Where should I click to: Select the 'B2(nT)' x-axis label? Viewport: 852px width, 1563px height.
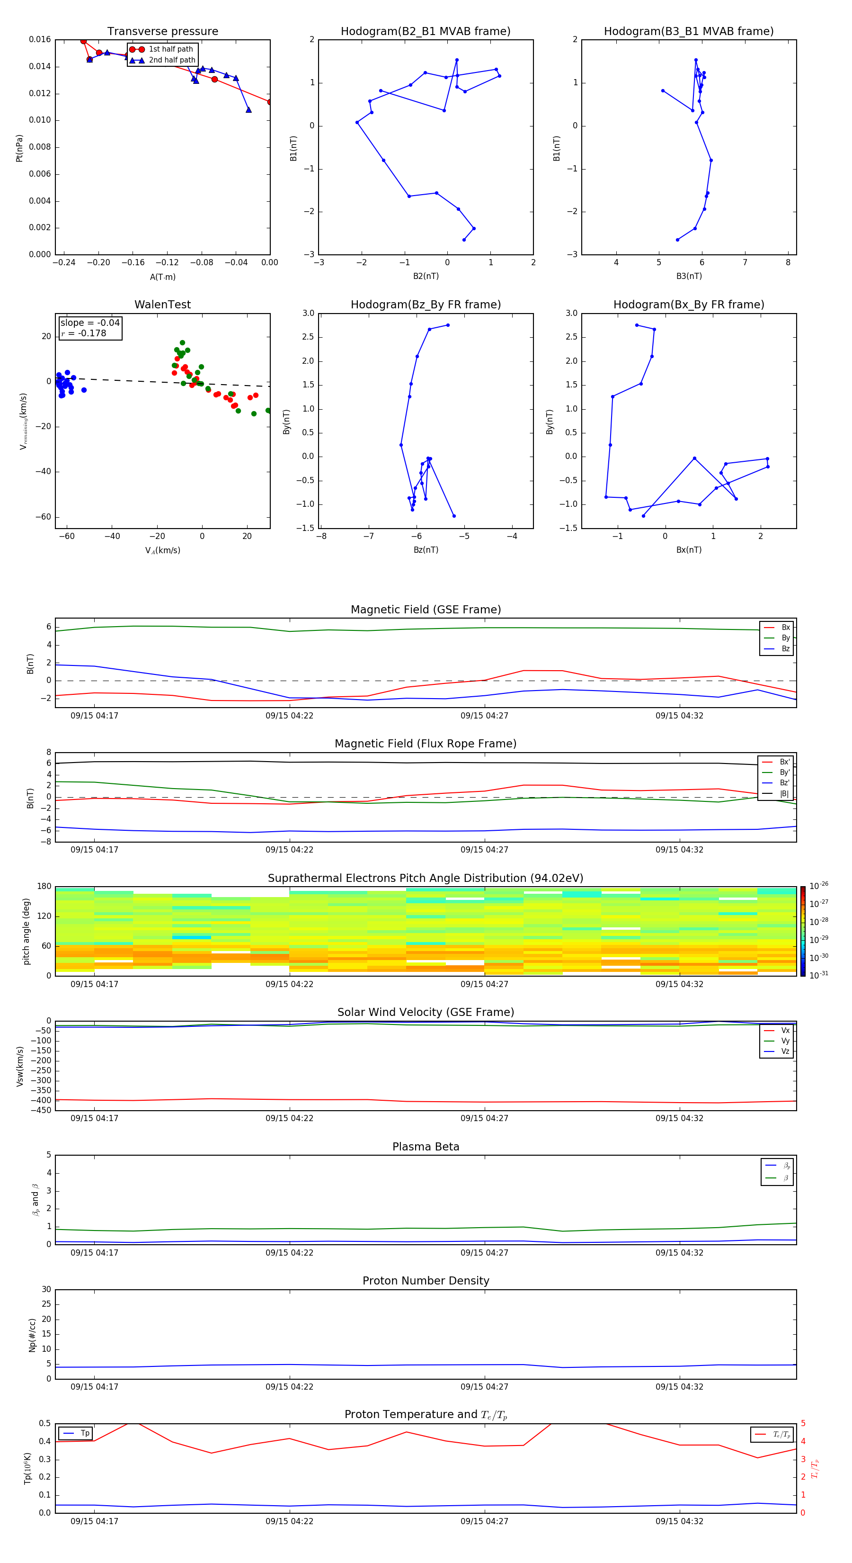426,276
